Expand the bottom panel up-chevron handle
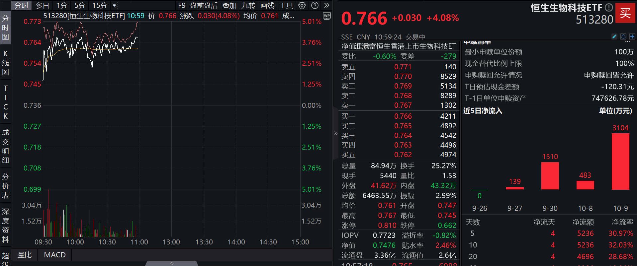Viewport: 637px width, 266px height. 172,264
